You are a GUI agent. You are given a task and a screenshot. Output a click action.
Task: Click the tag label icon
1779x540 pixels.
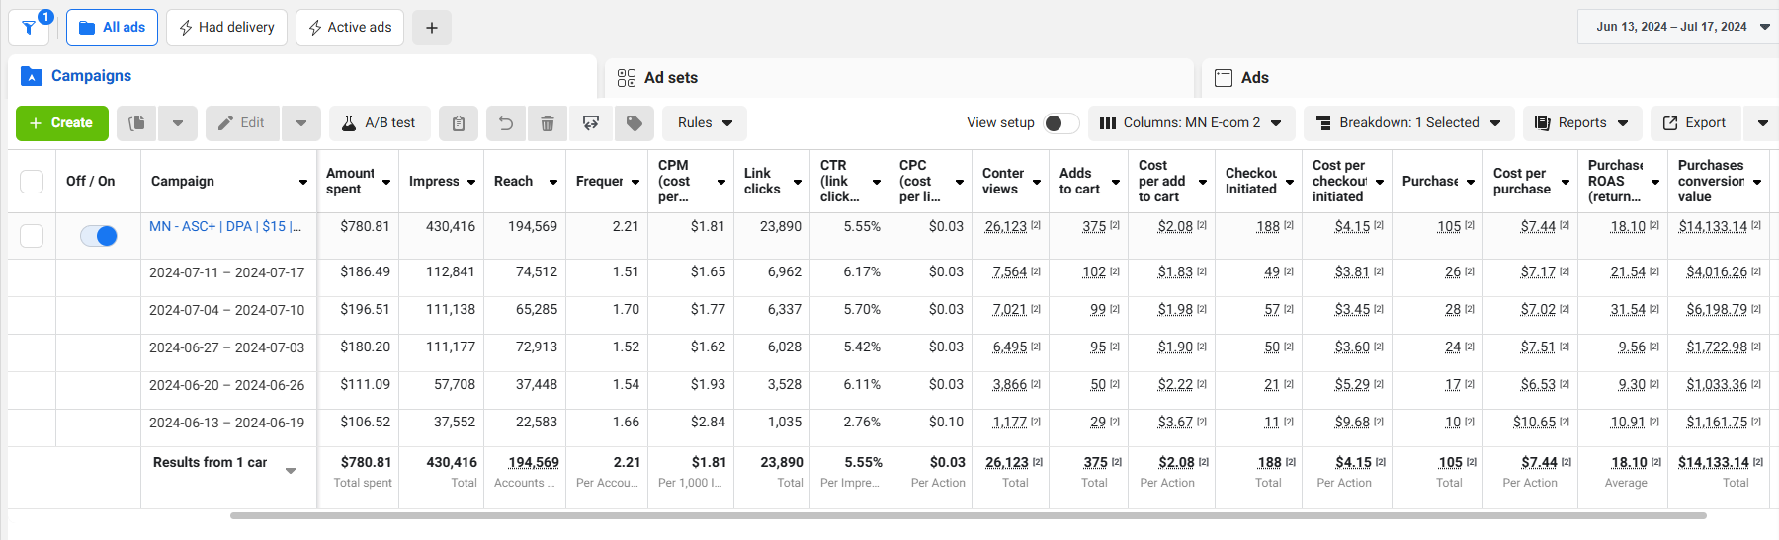[635, 123]
